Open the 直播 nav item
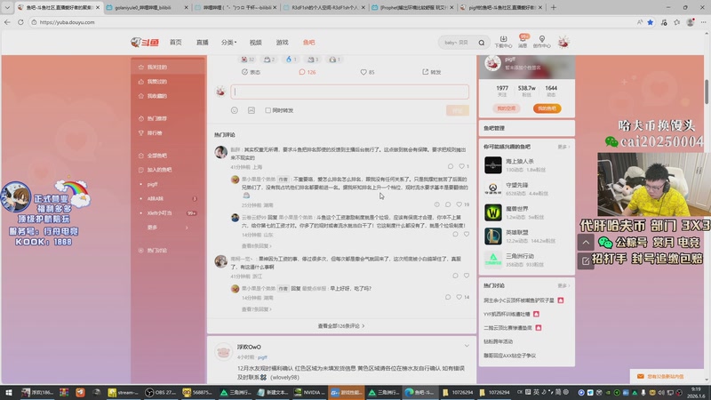The width and height of the screenshot is (711, 400). pyautogui.click(x=203, y=42)
